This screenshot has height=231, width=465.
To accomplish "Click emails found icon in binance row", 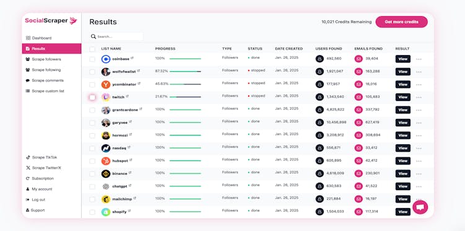I will pyautogui.click(x=358, y=173).
